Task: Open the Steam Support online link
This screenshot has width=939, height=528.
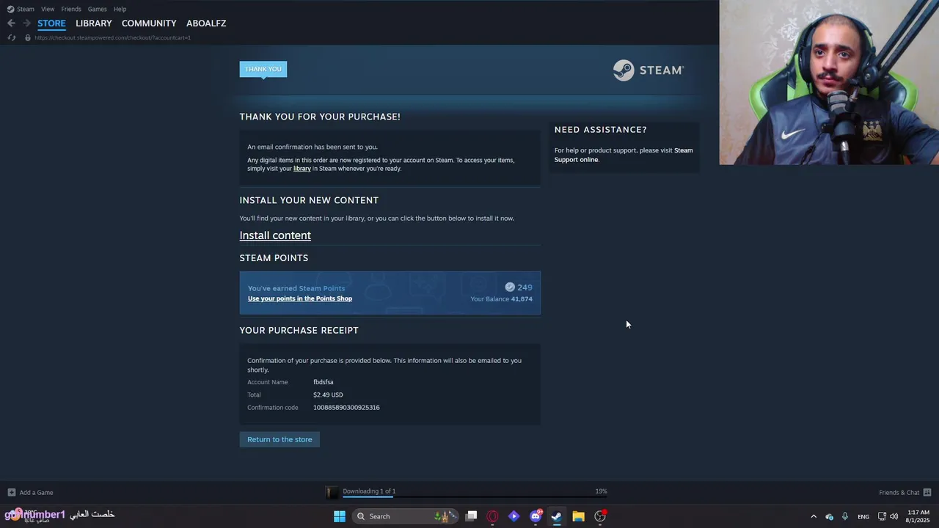Action: click(624, 155)
